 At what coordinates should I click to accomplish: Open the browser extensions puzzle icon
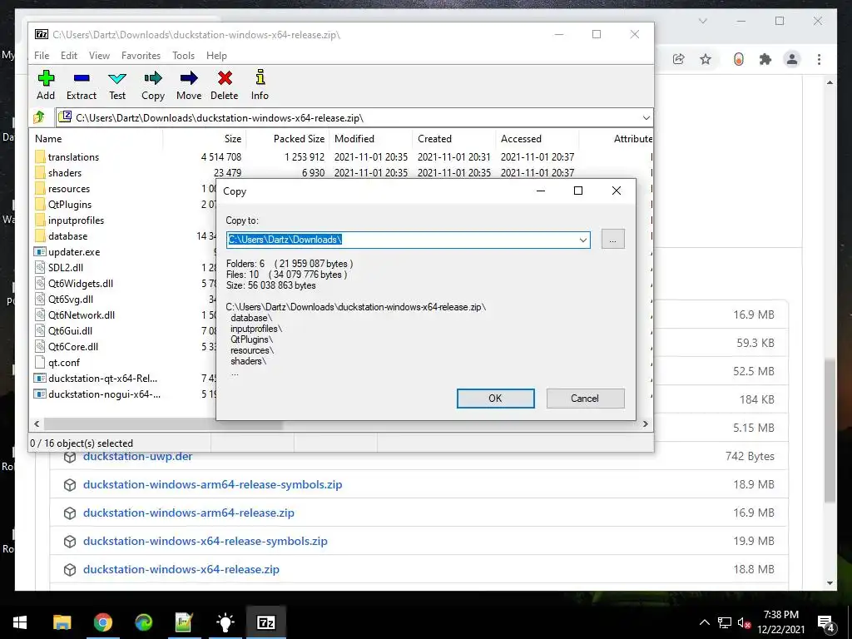(x=765, y=59)
